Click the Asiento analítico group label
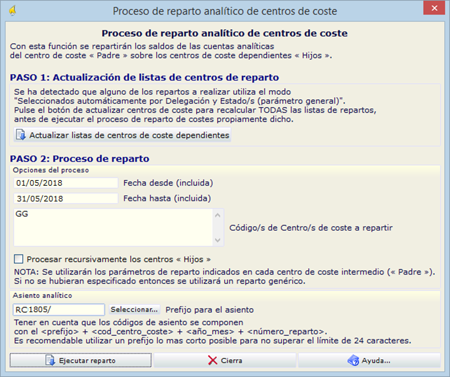450x377 pixels. 42,295
